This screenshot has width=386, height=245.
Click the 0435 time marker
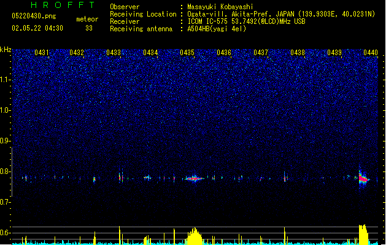(187, 53)
